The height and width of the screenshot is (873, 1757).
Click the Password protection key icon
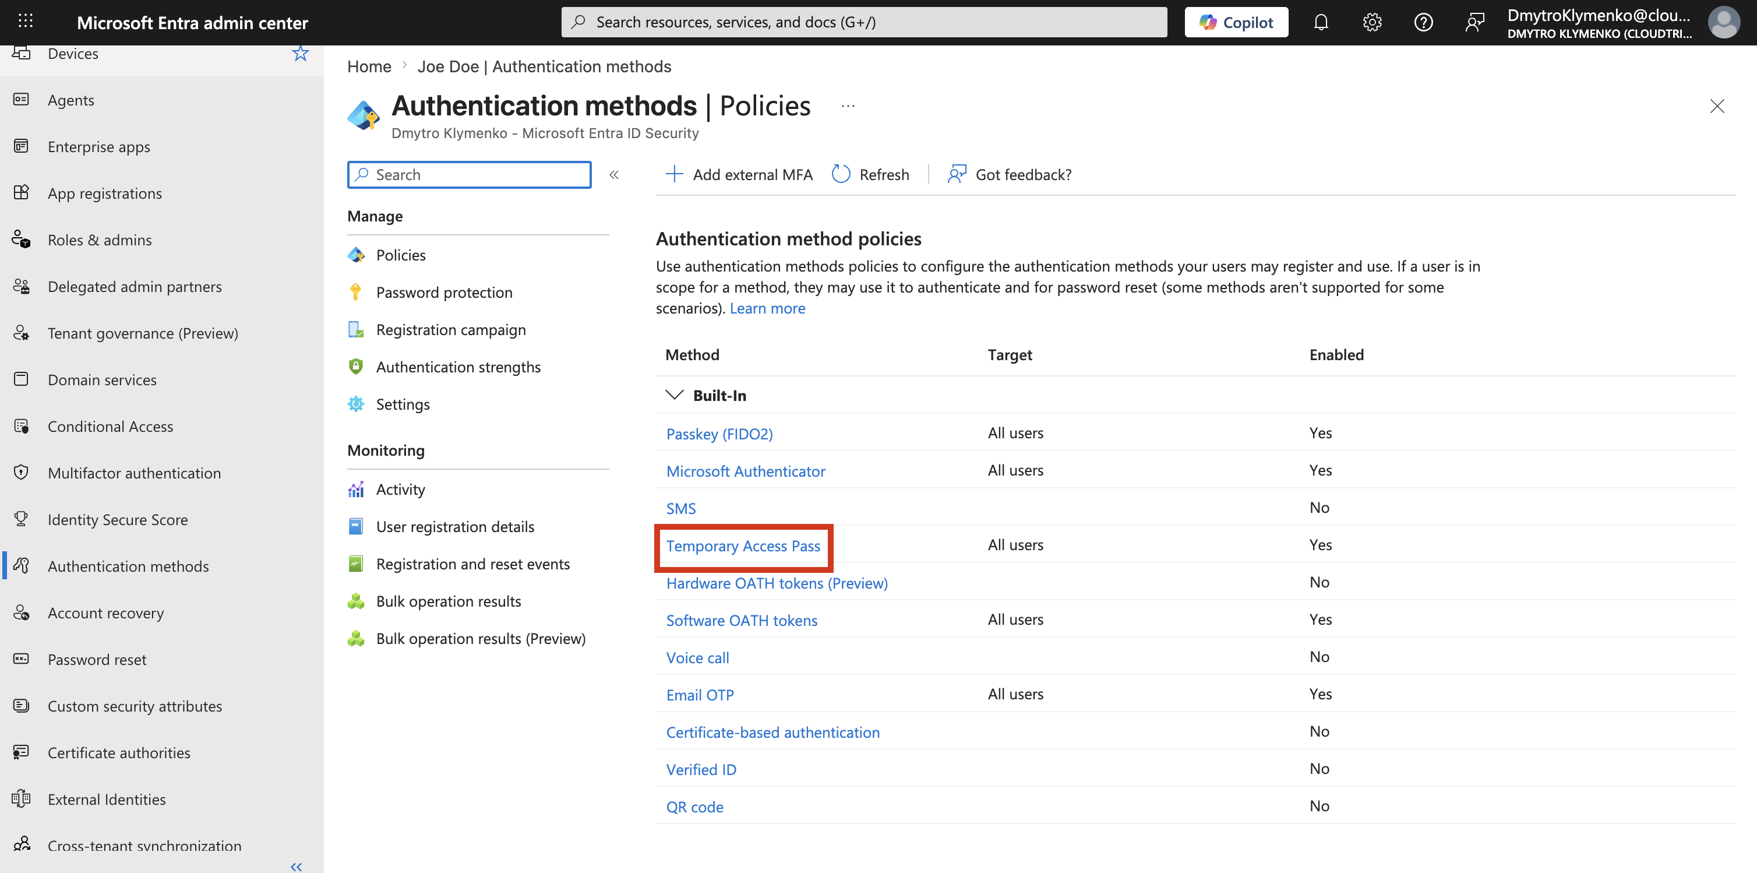point(356,292)
